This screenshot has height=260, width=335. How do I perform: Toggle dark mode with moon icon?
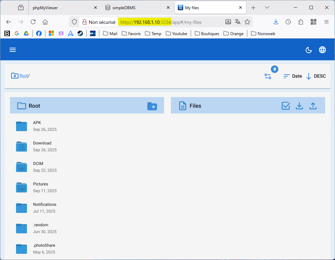(308, 50)
